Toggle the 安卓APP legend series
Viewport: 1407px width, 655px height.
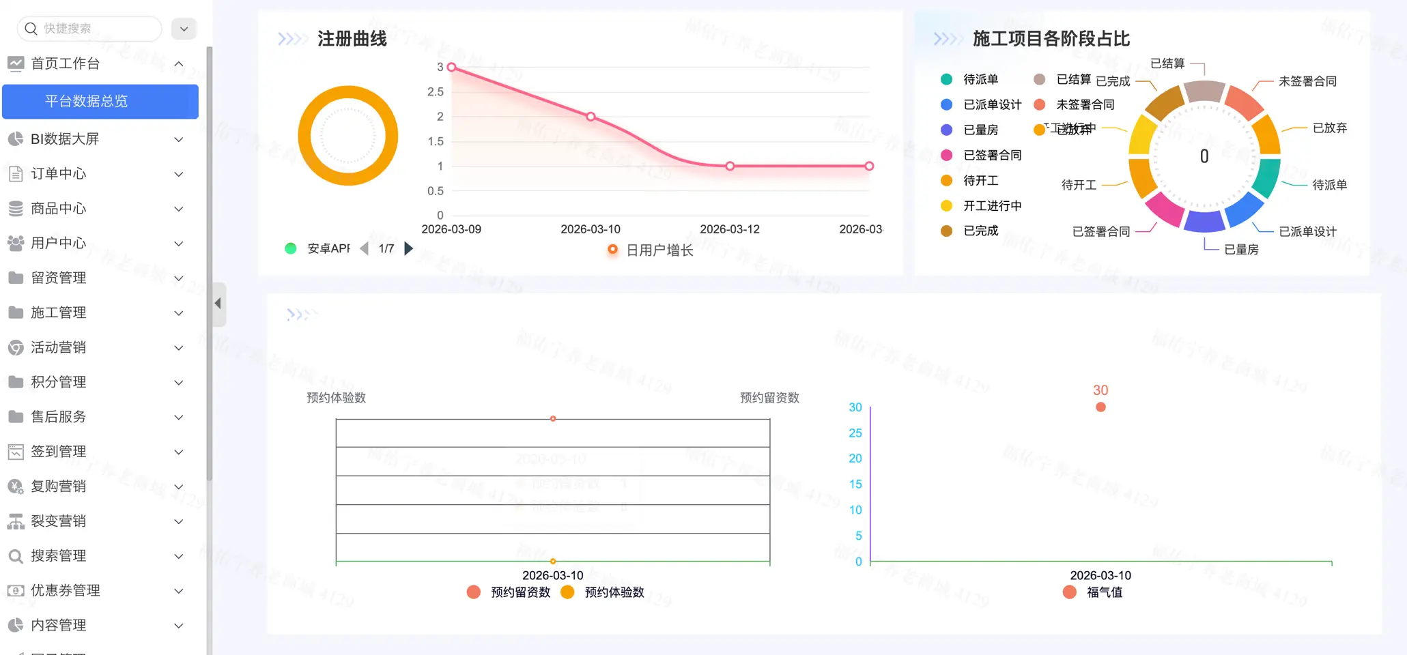[317, 248]
